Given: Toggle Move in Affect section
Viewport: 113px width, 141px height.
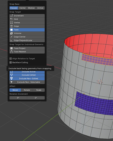Looking at the screenshot, I should [x=15, y=90].
